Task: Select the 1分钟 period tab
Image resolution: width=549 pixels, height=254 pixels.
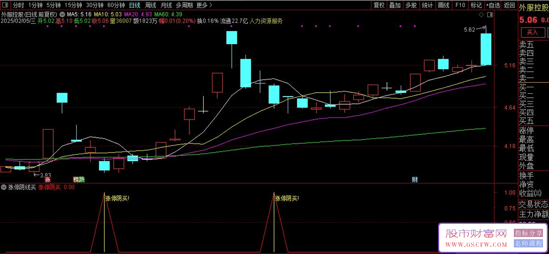Action: [x=35, y=5]
